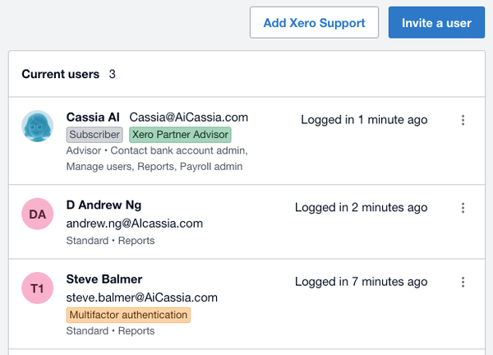
Task: Click 'Standard • Reports' under Steve Balmer
Action: (x=110, y=331)
